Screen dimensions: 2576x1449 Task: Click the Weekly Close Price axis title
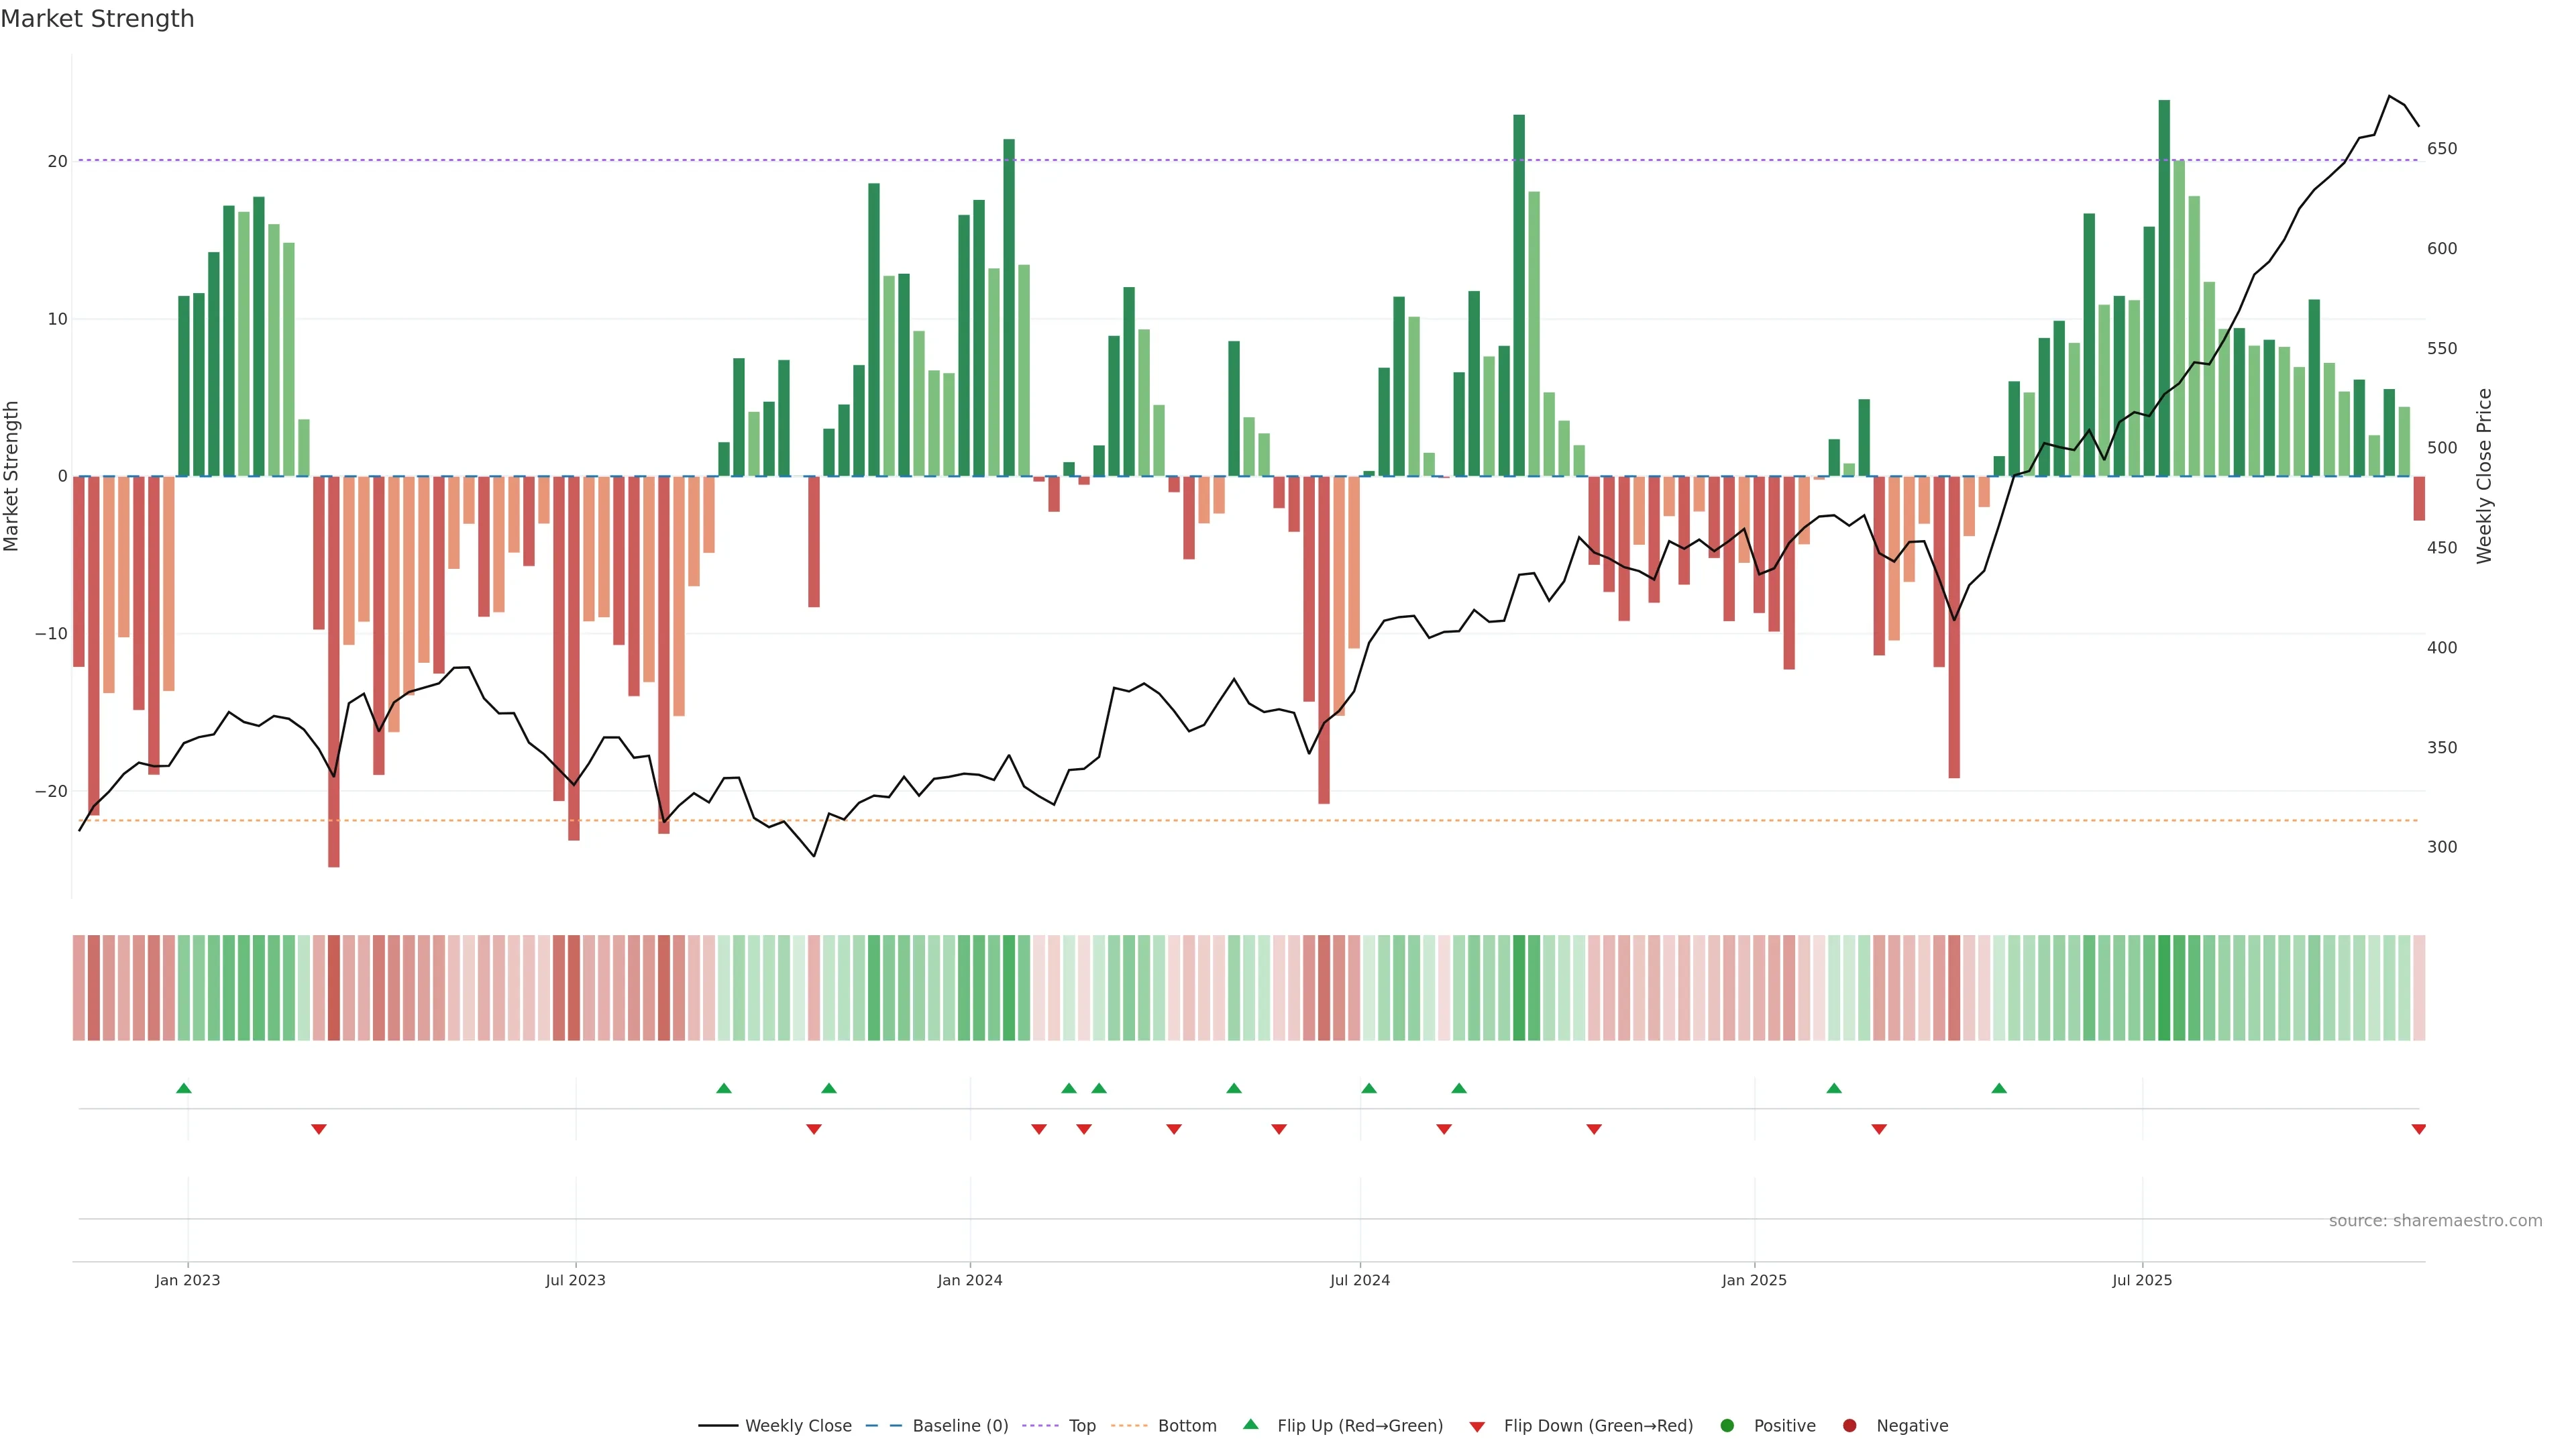[2484, 476]
